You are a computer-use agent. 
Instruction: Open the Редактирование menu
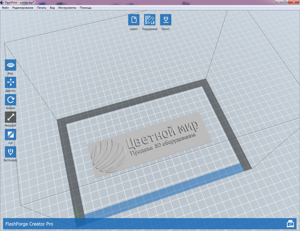(x=23, y=8)
